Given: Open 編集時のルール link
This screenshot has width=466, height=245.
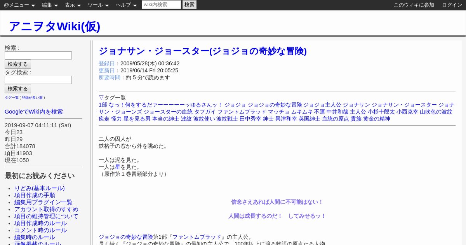Looking at the screenshot, I should (35, 237).
